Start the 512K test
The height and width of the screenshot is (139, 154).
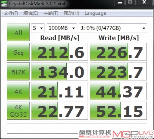18,71
